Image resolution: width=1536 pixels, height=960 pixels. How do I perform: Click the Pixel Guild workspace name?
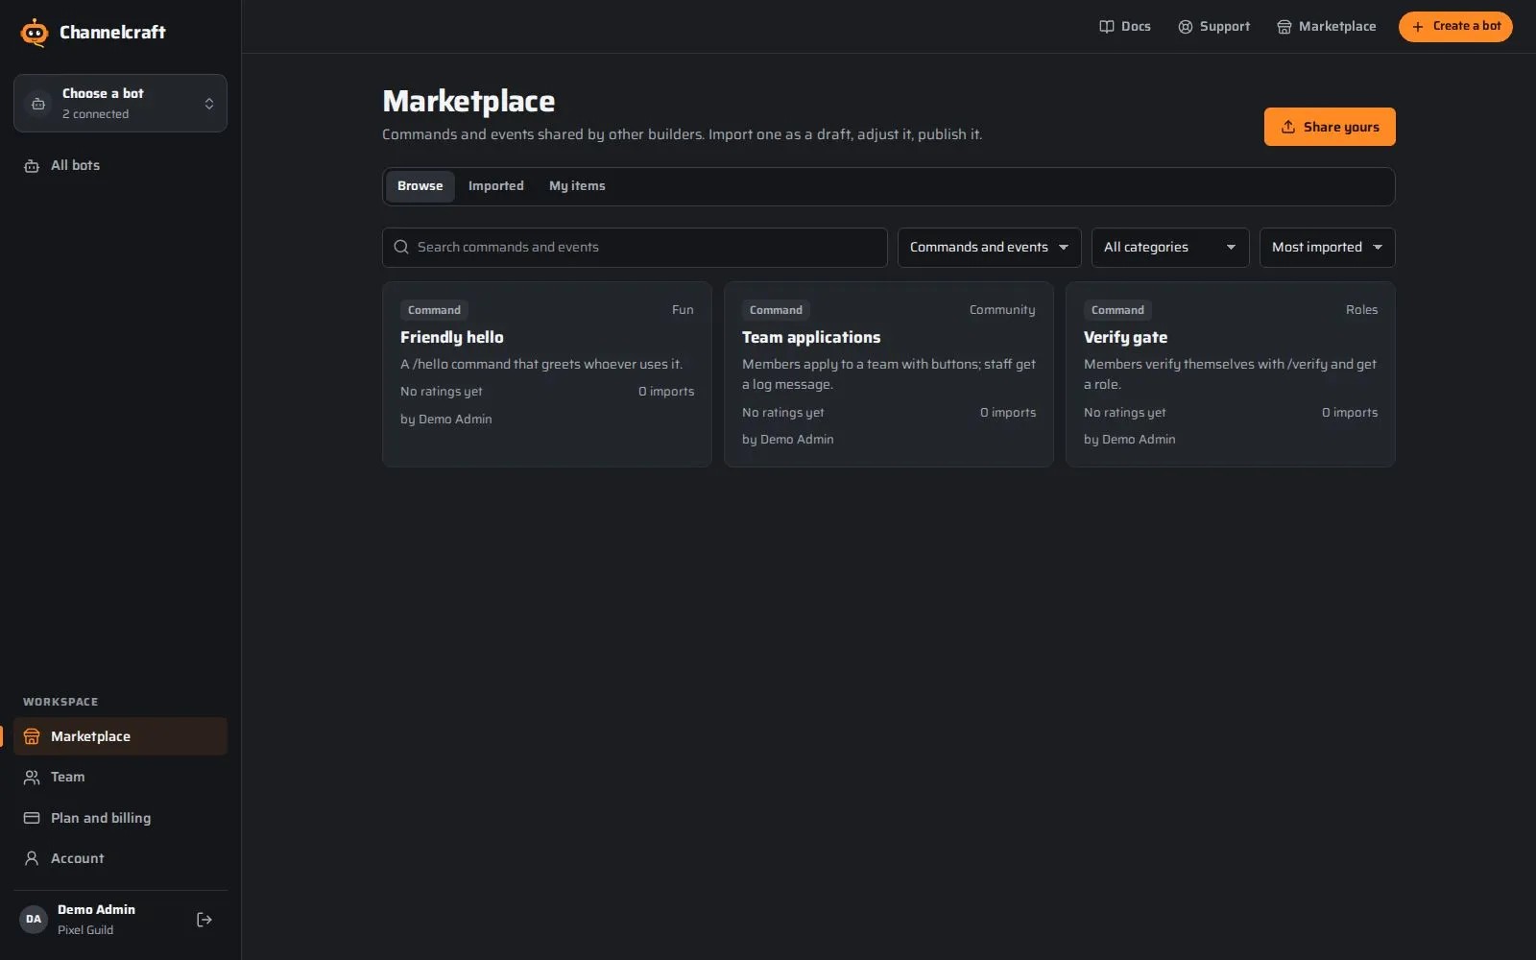tap(85, 930)
